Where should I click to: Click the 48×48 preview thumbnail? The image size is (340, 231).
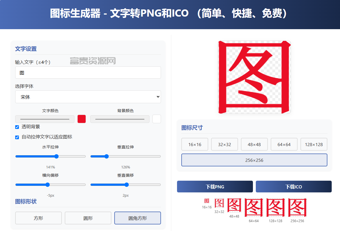(234, 205)
